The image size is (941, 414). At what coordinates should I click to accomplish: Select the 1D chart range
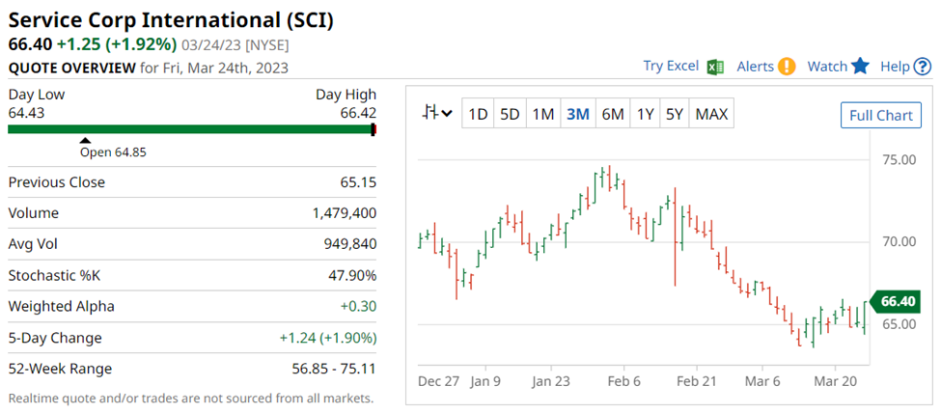coord(478,114)
